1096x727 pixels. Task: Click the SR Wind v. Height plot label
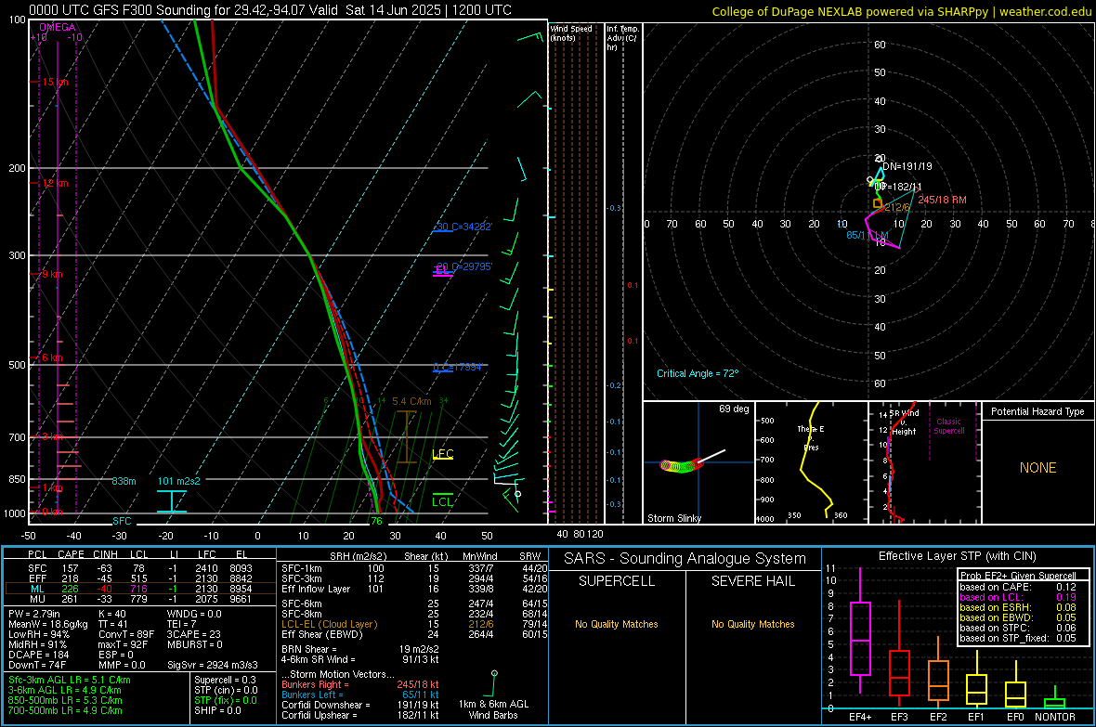905,422
